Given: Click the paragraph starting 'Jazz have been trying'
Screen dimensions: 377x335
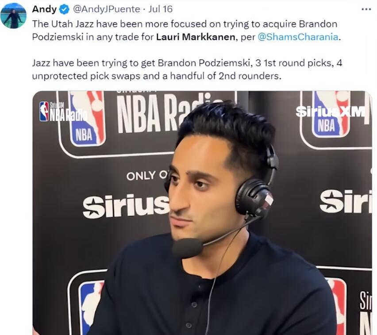Looking at the screenshot, I should (187, 69).
